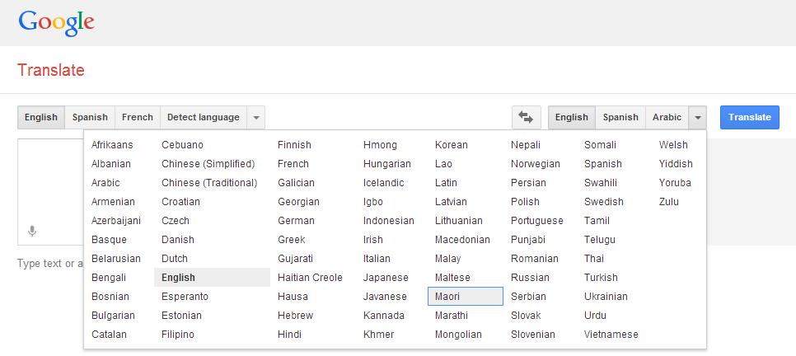Pick Greek from the dropdown
The width and height of the screenshot is (796, 356).
coord(292,240)
